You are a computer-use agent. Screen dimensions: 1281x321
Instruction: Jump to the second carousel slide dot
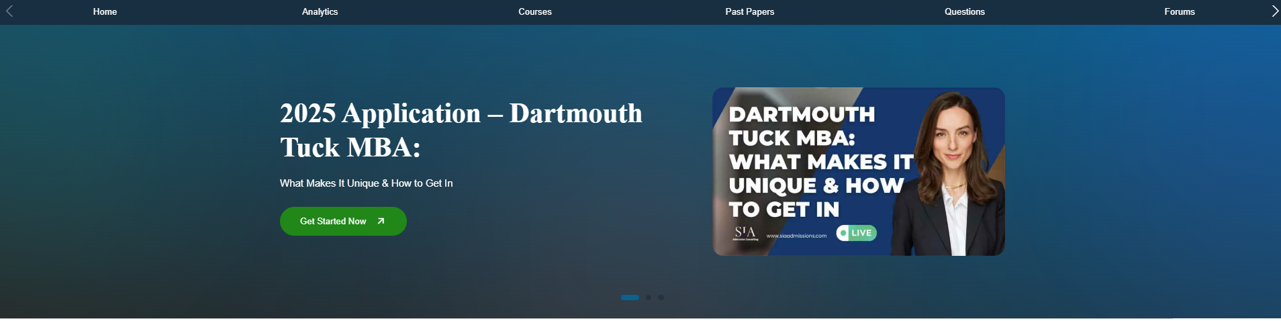click(649, 297)
